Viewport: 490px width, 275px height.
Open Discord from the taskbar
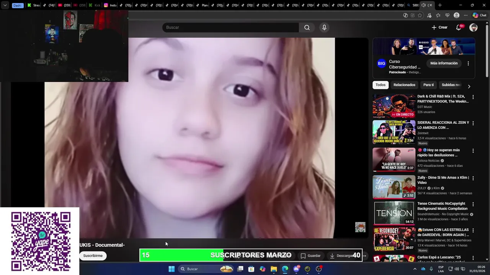[x=296, y=269]
